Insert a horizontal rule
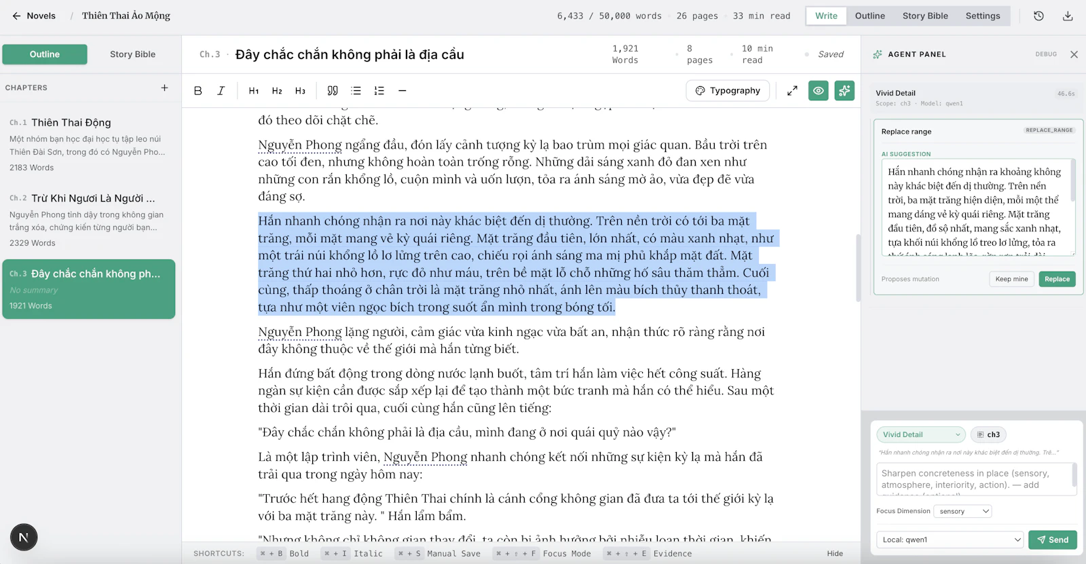The width and height of the screenshot is (1086, 564). tap(402, 90)
